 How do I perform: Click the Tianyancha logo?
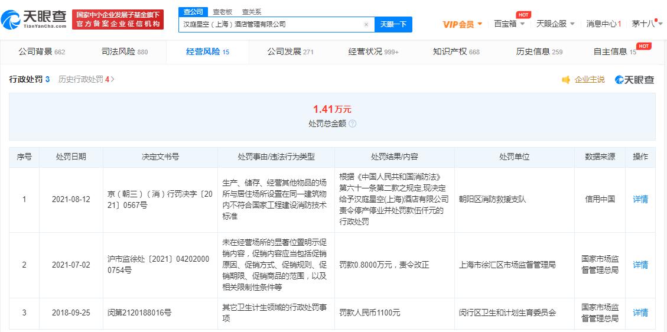coord(34,19)
